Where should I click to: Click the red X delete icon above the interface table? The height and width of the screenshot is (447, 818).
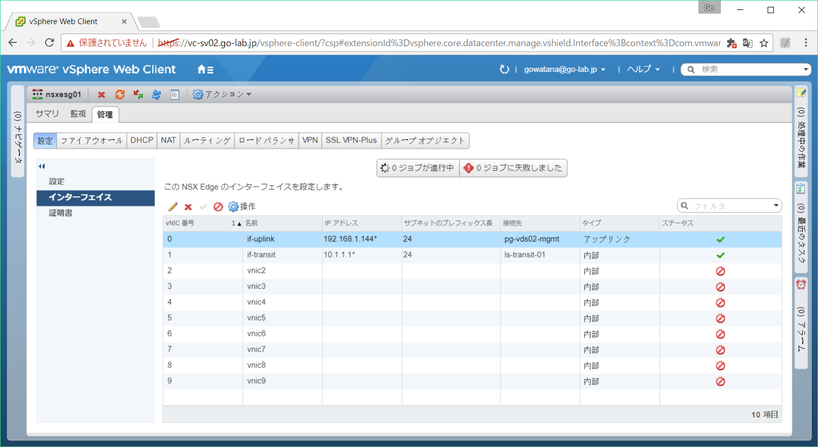pyautogui.click(x=188, y=207)
